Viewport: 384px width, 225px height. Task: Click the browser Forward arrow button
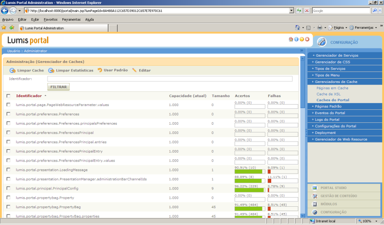click(13, 11)
